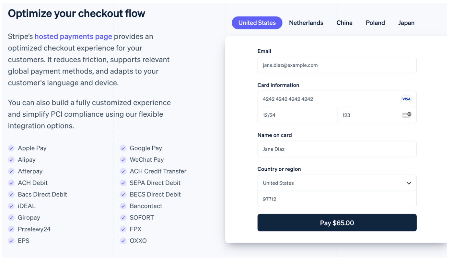Choose the Poland country tab

coord(375,23)
